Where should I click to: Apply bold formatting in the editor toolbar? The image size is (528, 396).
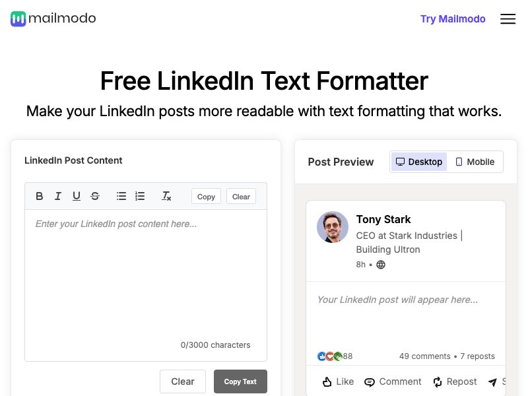39,196
